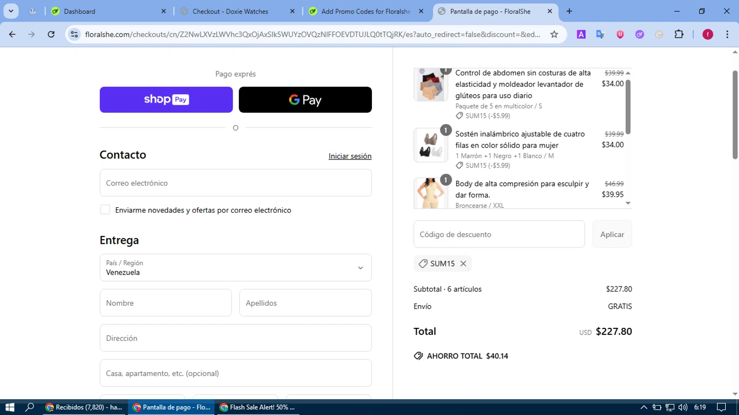Click the Total amount $227.80
739x415 pixels.
pos(613,331)
